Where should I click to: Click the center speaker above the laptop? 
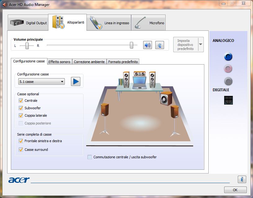(140, 74)
